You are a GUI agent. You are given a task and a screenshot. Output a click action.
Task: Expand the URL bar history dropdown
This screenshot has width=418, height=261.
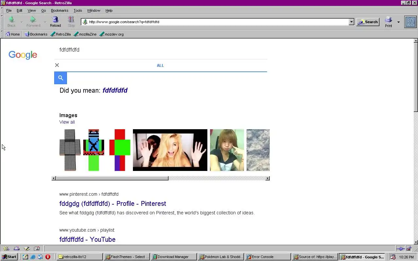click(x=351, y=22)
